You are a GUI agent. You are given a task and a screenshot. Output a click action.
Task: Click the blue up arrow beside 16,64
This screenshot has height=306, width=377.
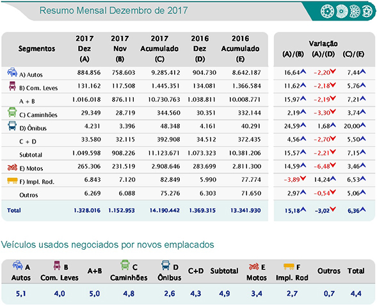[303, 72]
